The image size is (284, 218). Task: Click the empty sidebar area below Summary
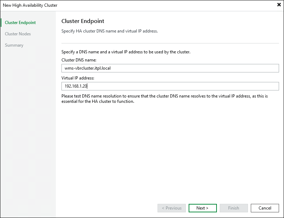coord(28,124)
